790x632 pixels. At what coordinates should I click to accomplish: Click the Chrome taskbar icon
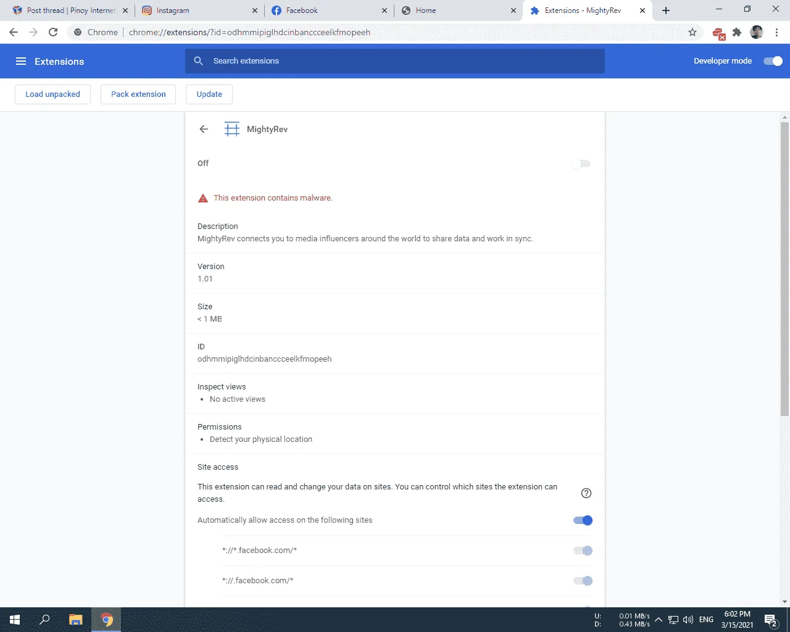click(106, 620)
